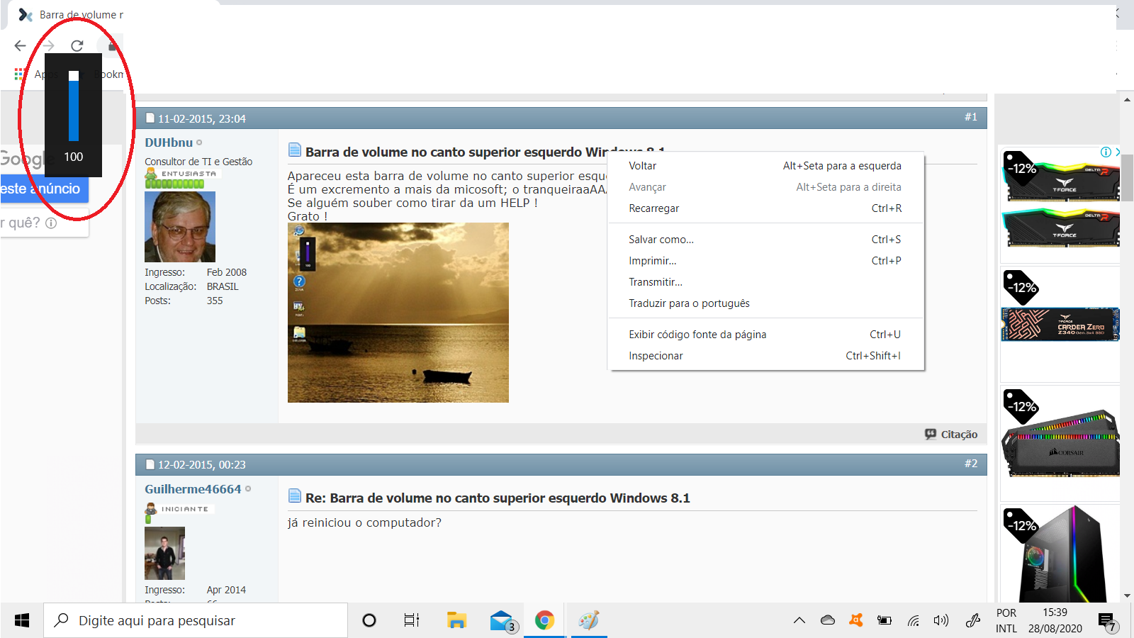Viewport: 1134px width, 638px height.
Task: Click the document icon beside 12-02-2015 date
Action: coord(150,464)
